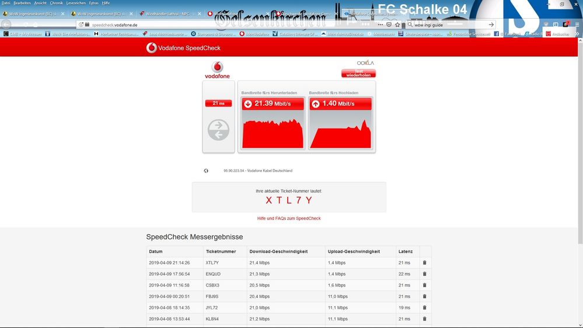583x328 pixels.
Task: Delete result row JYL72 via trash icon
Action: tap(425, 308)
